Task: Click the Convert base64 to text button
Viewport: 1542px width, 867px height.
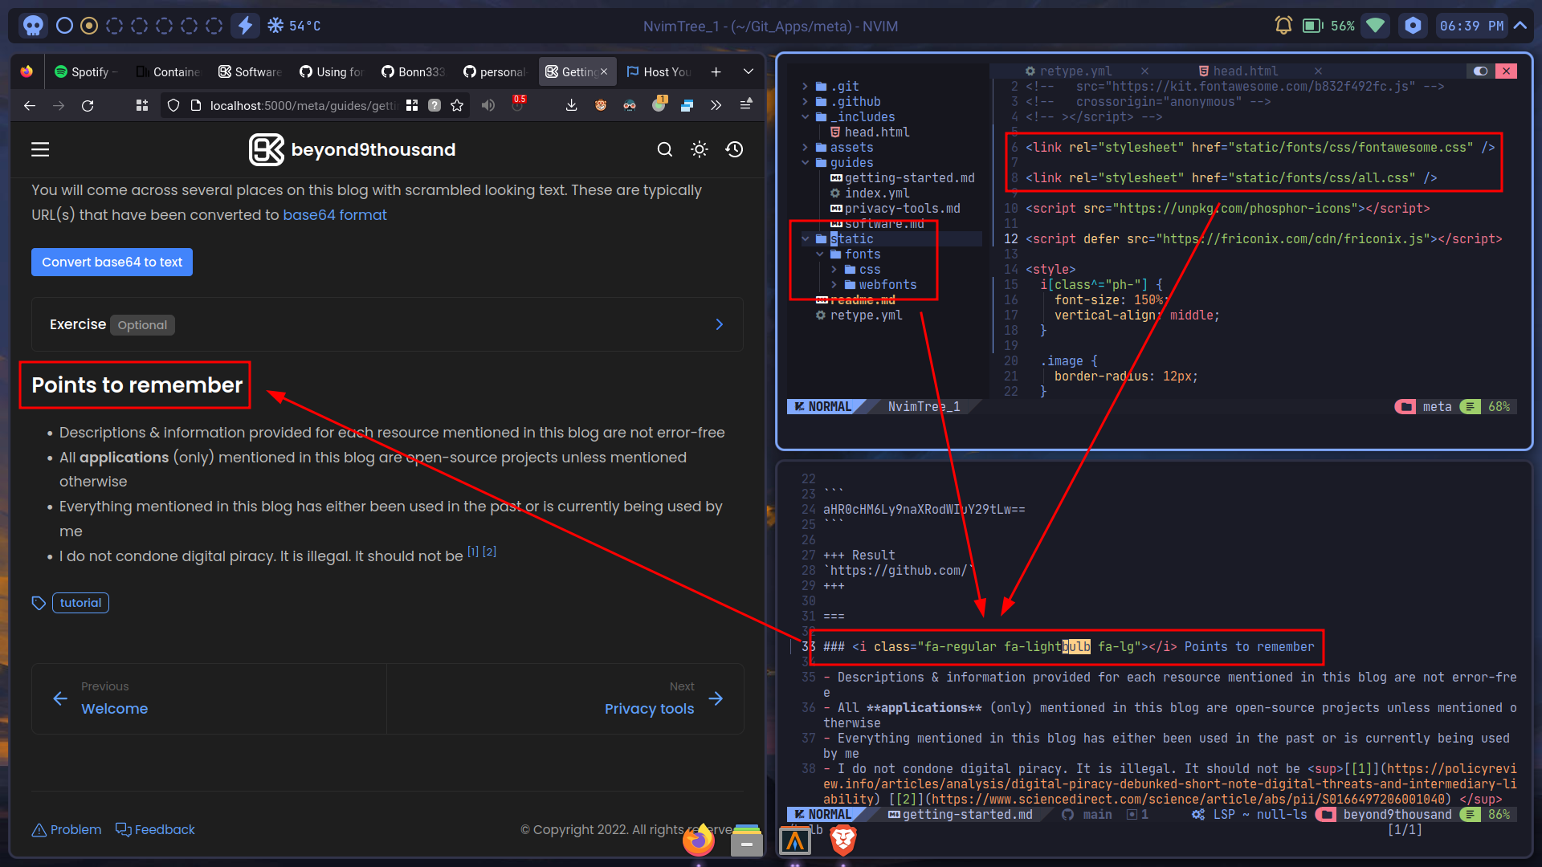Action: (x=112, y=262)
